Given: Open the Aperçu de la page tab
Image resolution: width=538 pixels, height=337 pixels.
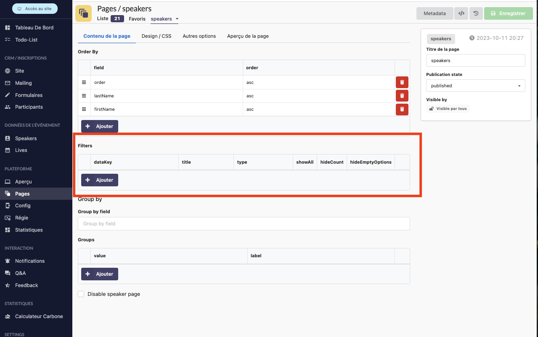Looking at the screenshot, I should click(x=248, y=36).
